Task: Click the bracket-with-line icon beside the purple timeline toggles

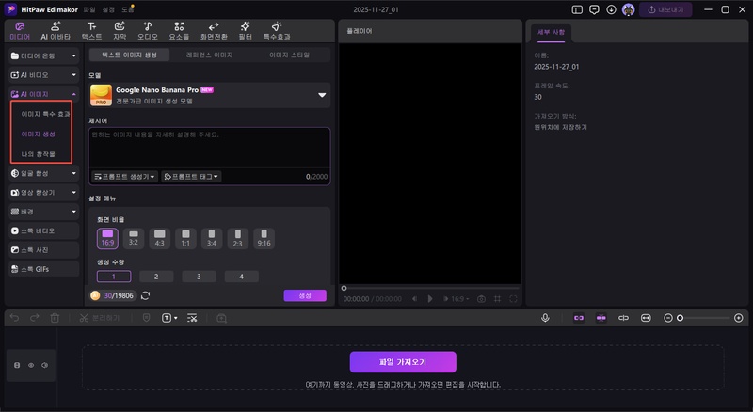Action: pos(623,318)
